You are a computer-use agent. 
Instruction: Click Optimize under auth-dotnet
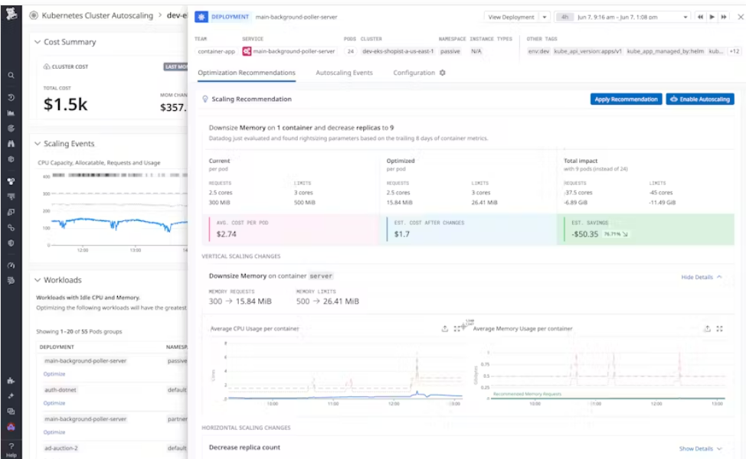click(54, 403)
